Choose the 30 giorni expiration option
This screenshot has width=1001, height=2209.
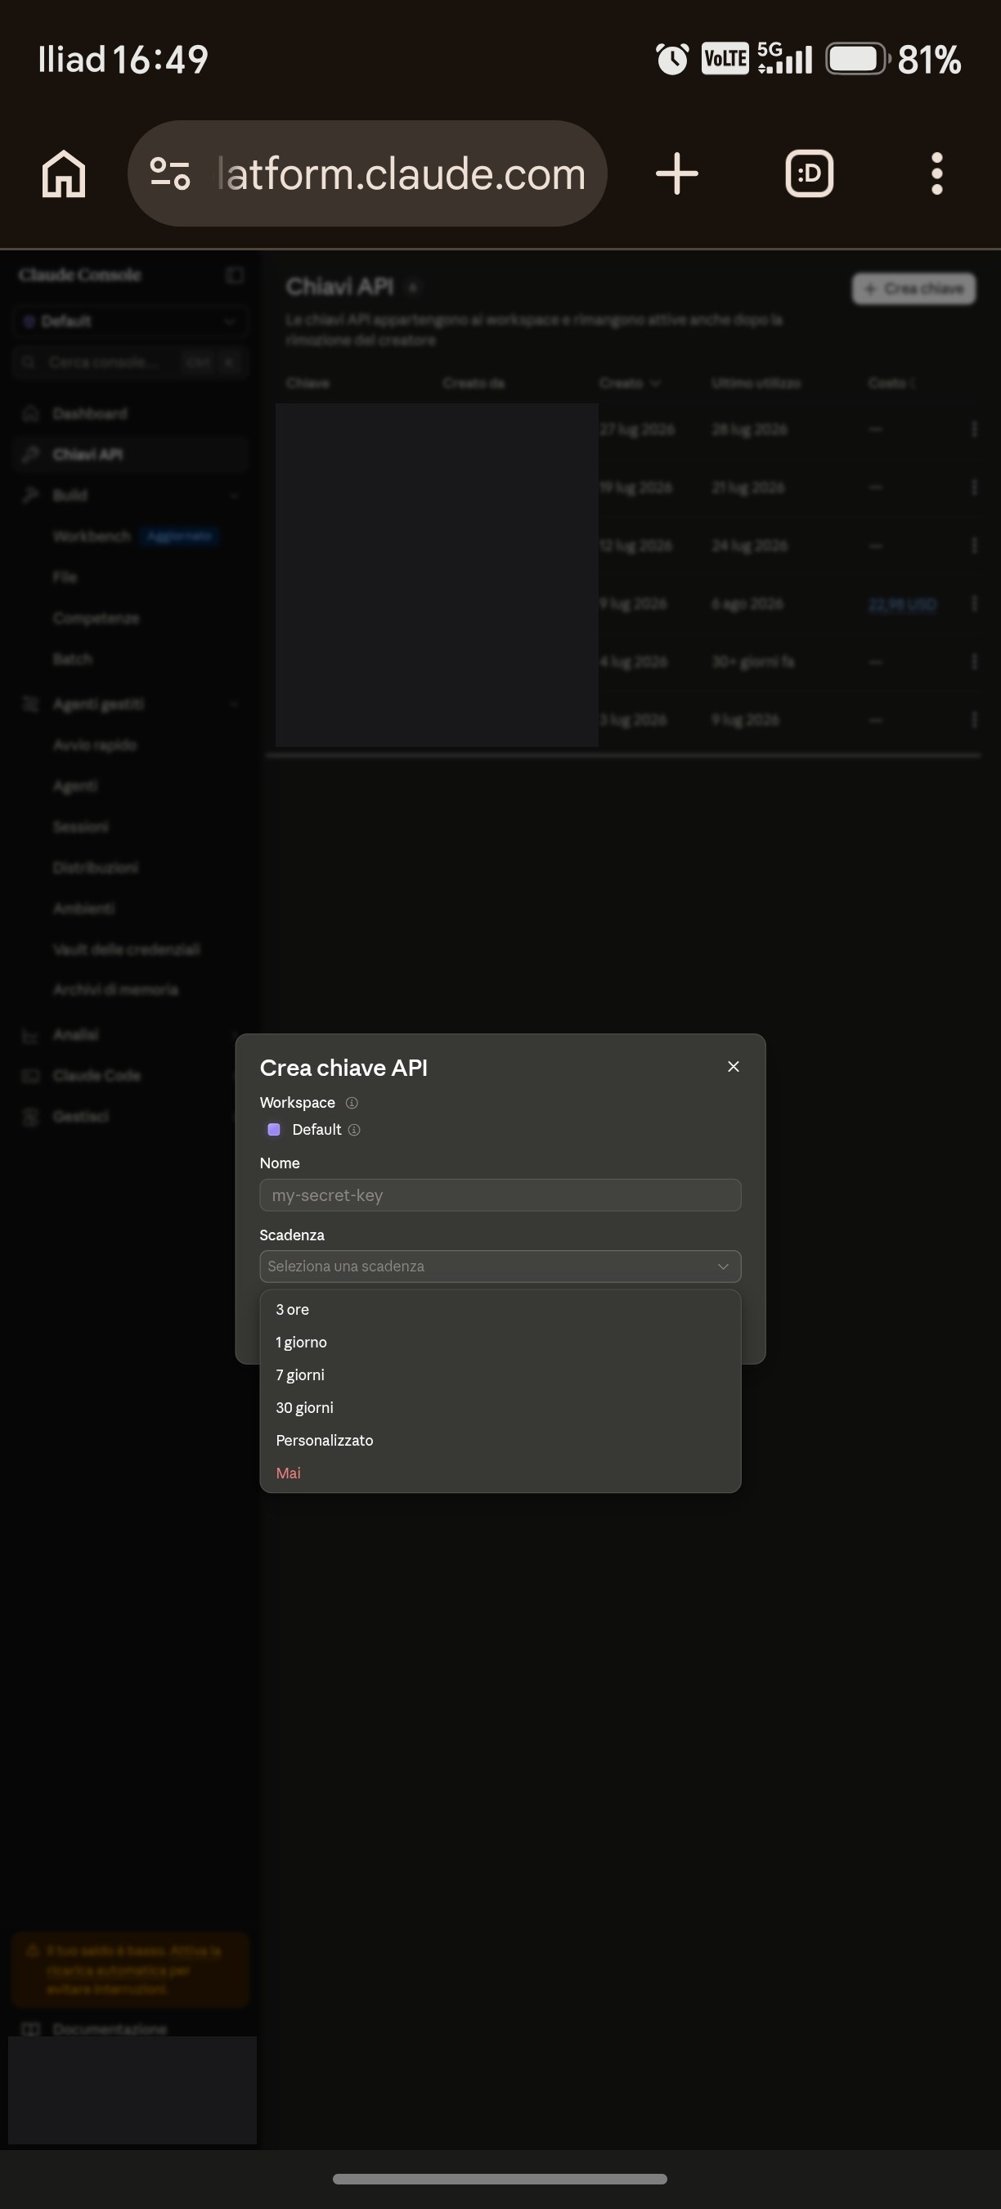(500, 1407)
